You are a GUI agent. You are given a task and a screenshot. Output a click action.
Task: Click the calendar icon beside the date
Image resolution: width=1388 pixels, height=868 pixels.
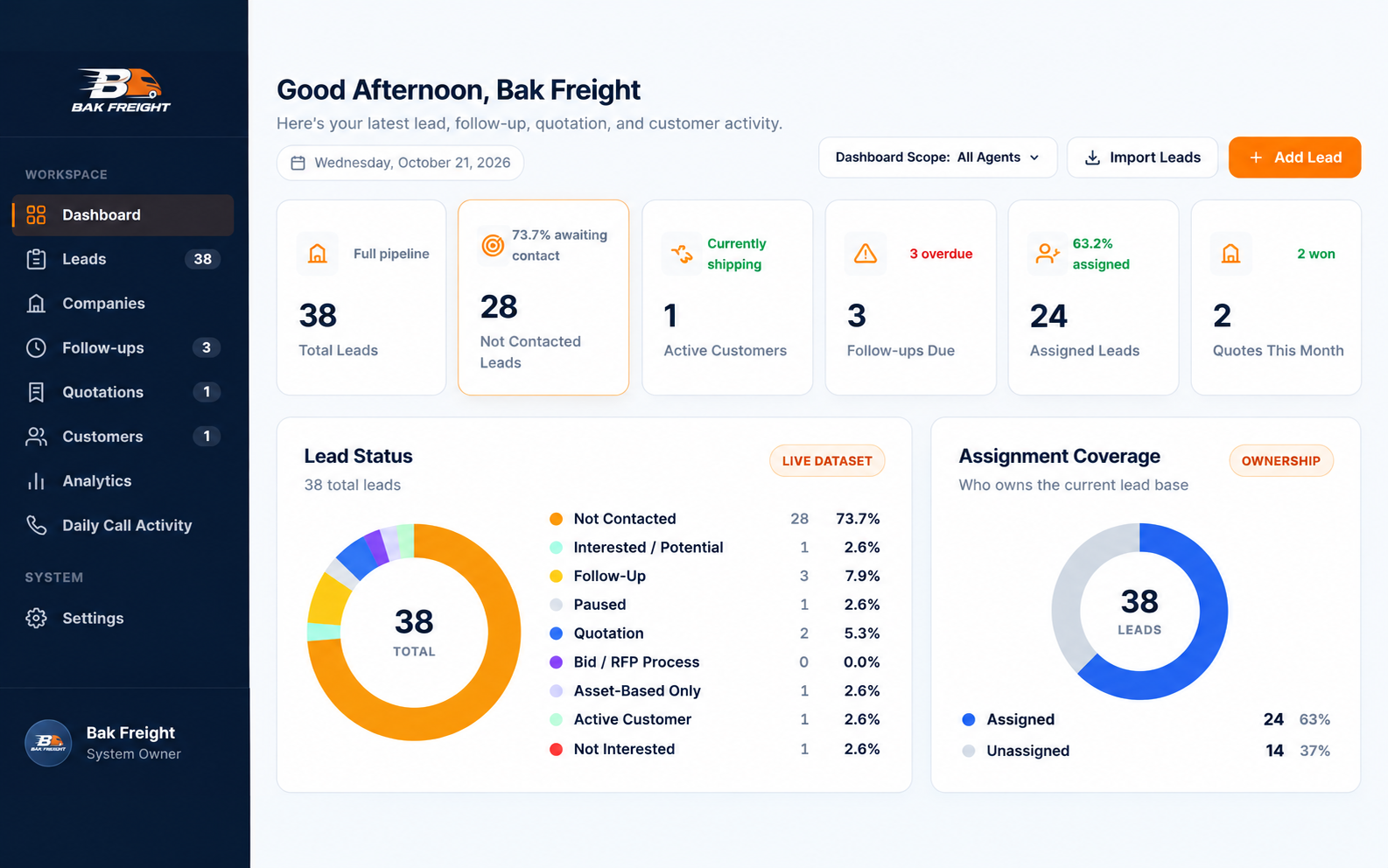[298, 163]
